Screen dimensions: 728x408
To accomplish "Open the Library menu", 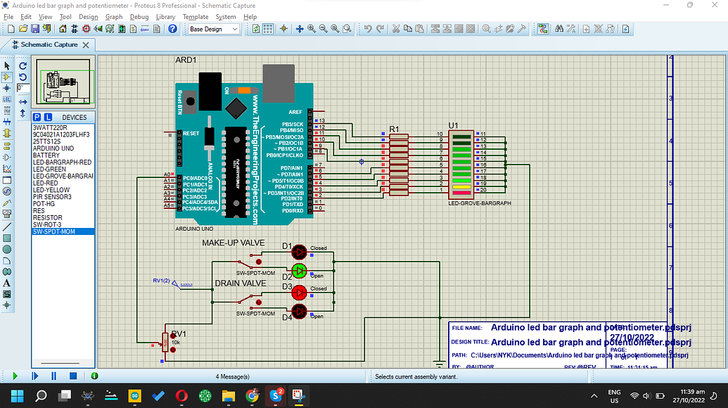I will click(x=165, y=17).
